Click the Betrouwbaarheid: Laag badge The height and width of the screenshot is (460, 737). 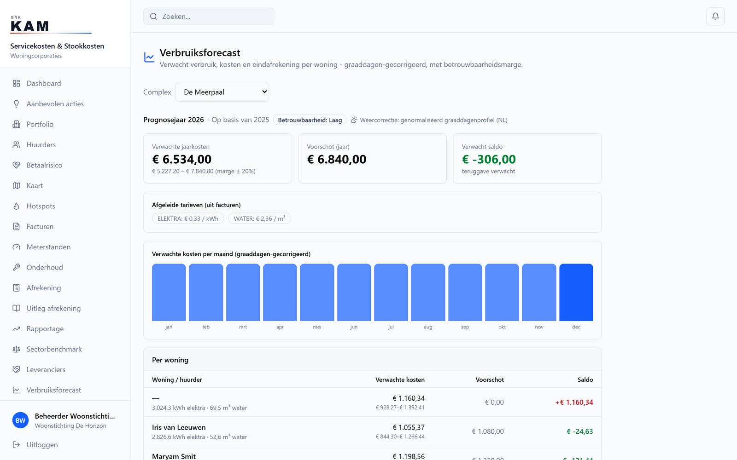[310, 120]
